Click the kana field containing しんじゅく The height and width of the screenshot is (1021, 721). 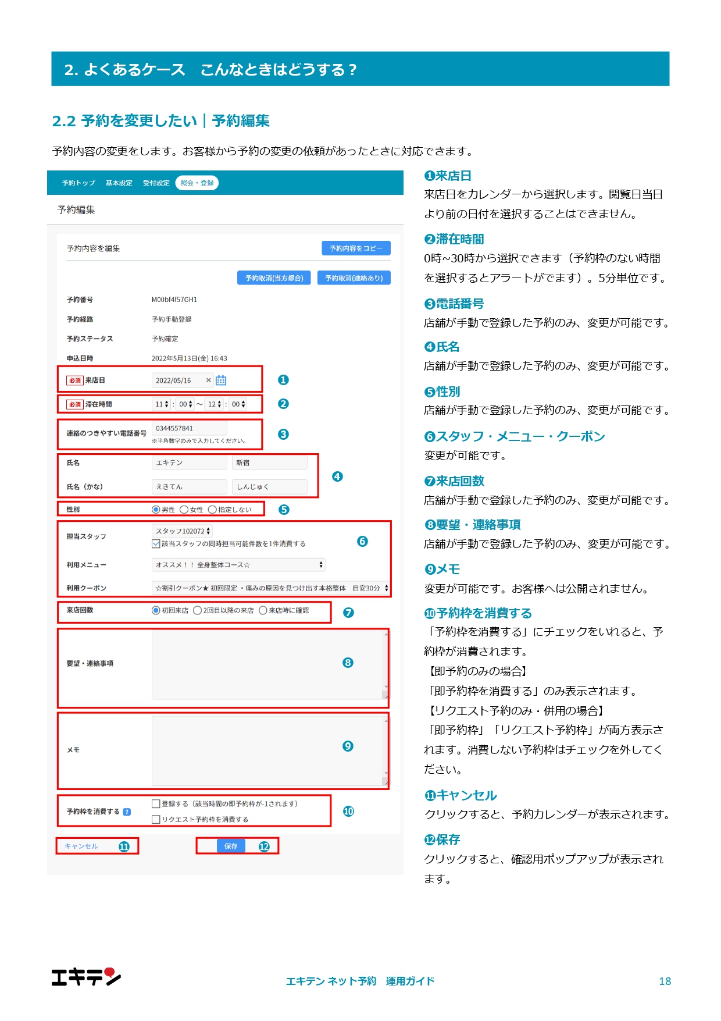pos(270,487)
